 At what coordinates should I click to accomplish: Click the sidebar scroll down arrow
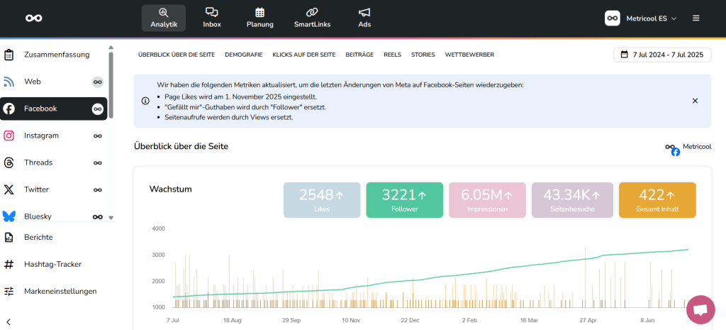(111, 217)
